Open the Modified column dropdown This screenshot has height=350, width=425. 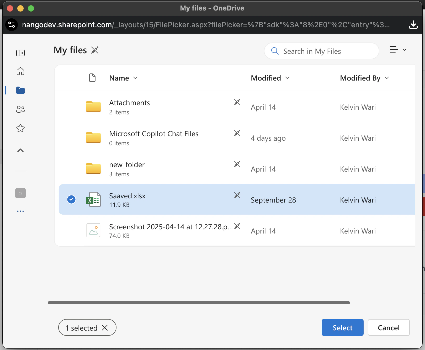pos(287,78)
